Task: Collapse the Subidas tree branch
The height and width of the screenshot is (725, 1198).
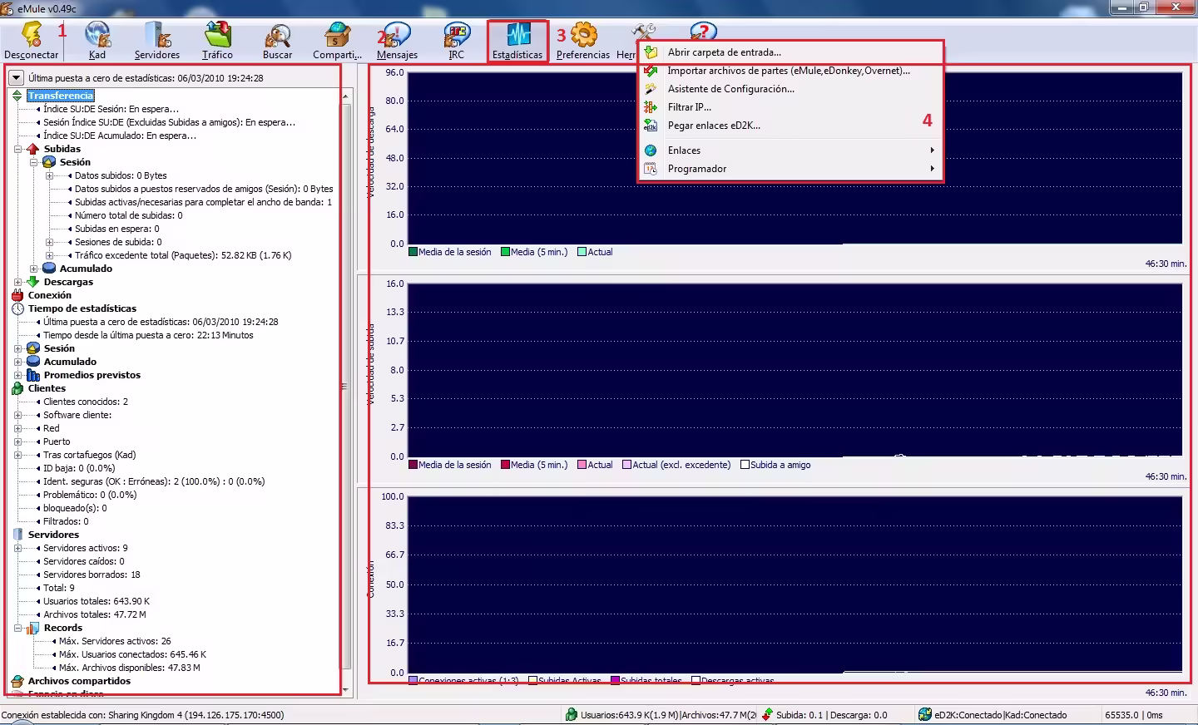Action: click(x=17, y=149)
